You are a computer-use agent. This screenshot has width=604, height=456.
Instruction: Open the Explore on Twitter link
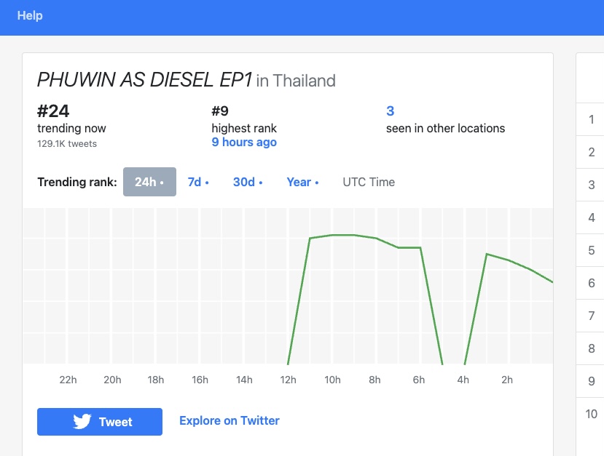click(230, 420)
